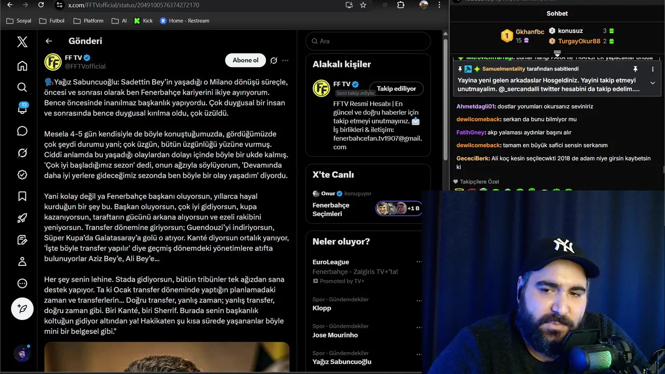Open the Platform bookmarks folder
Screen dimensions: 665x374
point(88,21)
